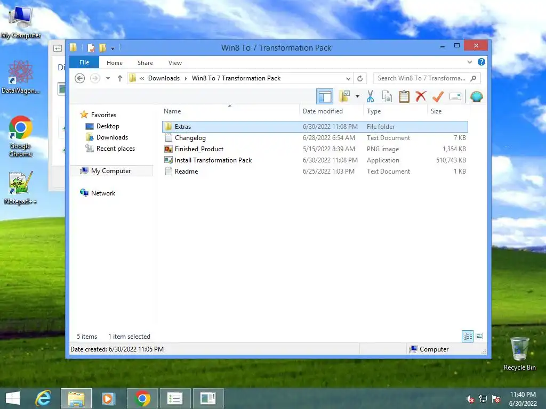Screen dimensions: 546x409
Task: Open Downloads in the navigation pane
Action: point(112,137)
